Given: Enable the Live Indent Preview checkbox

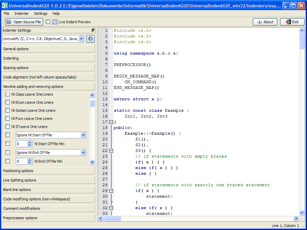Looking at the screenshot, I should point(48,22).
